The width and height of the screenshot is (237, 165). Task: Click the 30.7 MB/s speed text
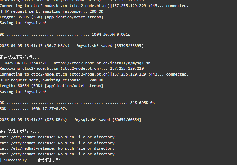57,46
